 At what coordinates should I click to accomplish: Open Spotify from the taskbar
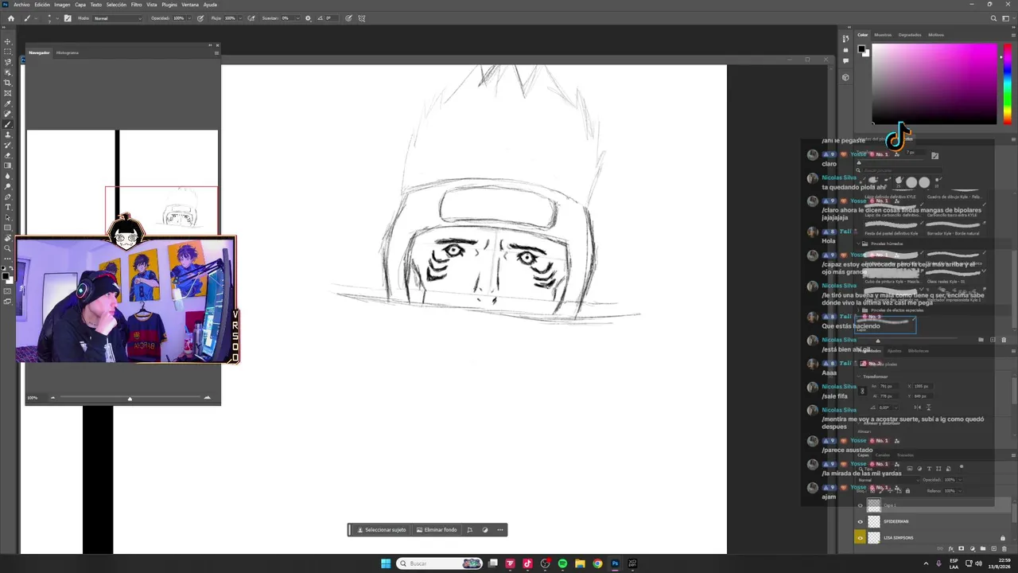pyautogui.click(x=562, y=563)
